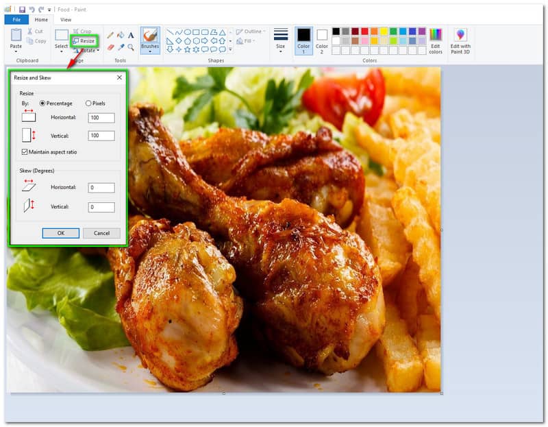
Task: Select the Eraser tool
Action: 110,47
